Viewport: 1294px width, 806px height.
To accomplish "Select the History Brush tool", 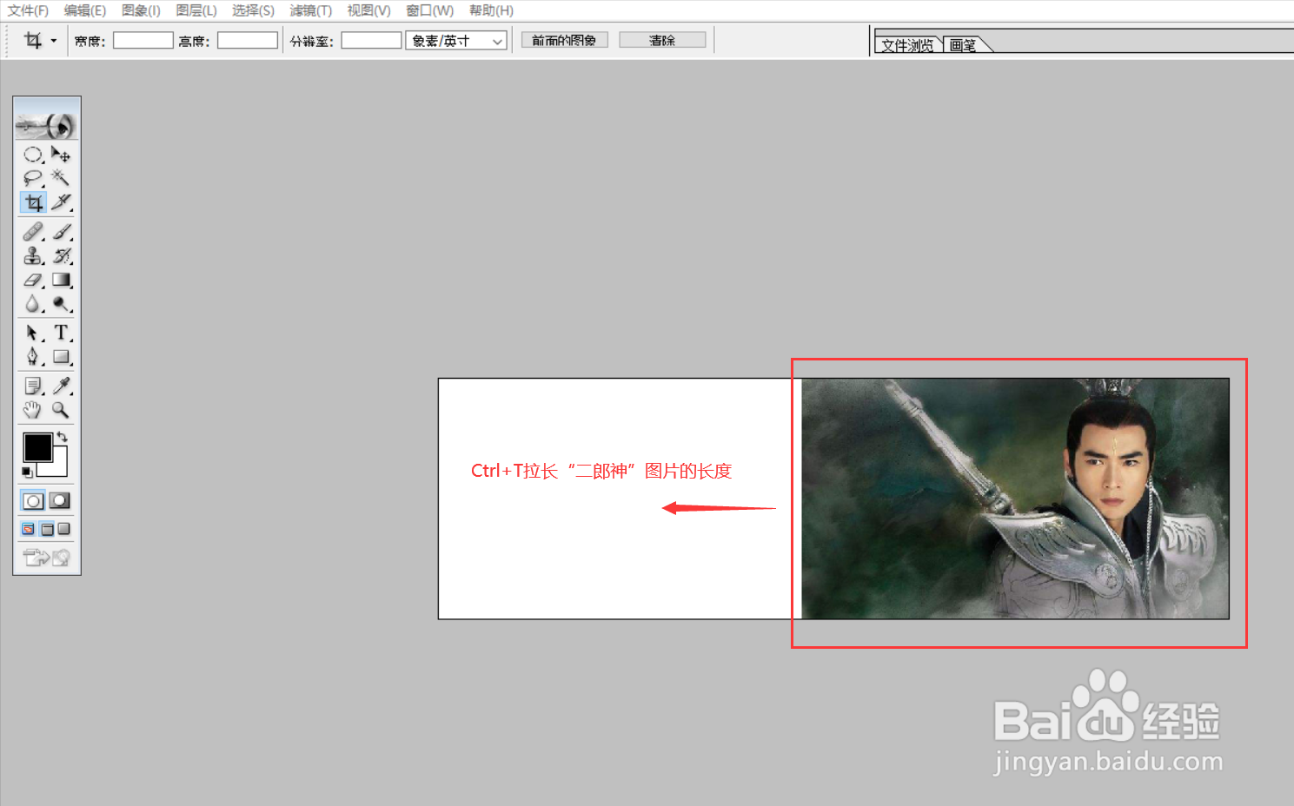I will pyautogui.click(x=61, y=256).
